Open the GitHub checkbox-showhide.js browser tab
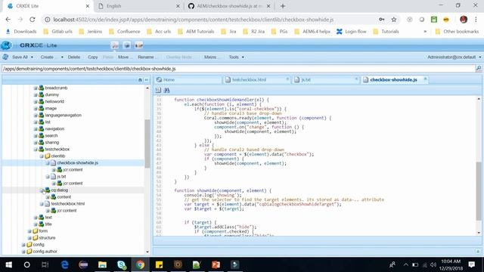Image resolution: width=484 pixels, height=272 pixels. tap(229, 6)
